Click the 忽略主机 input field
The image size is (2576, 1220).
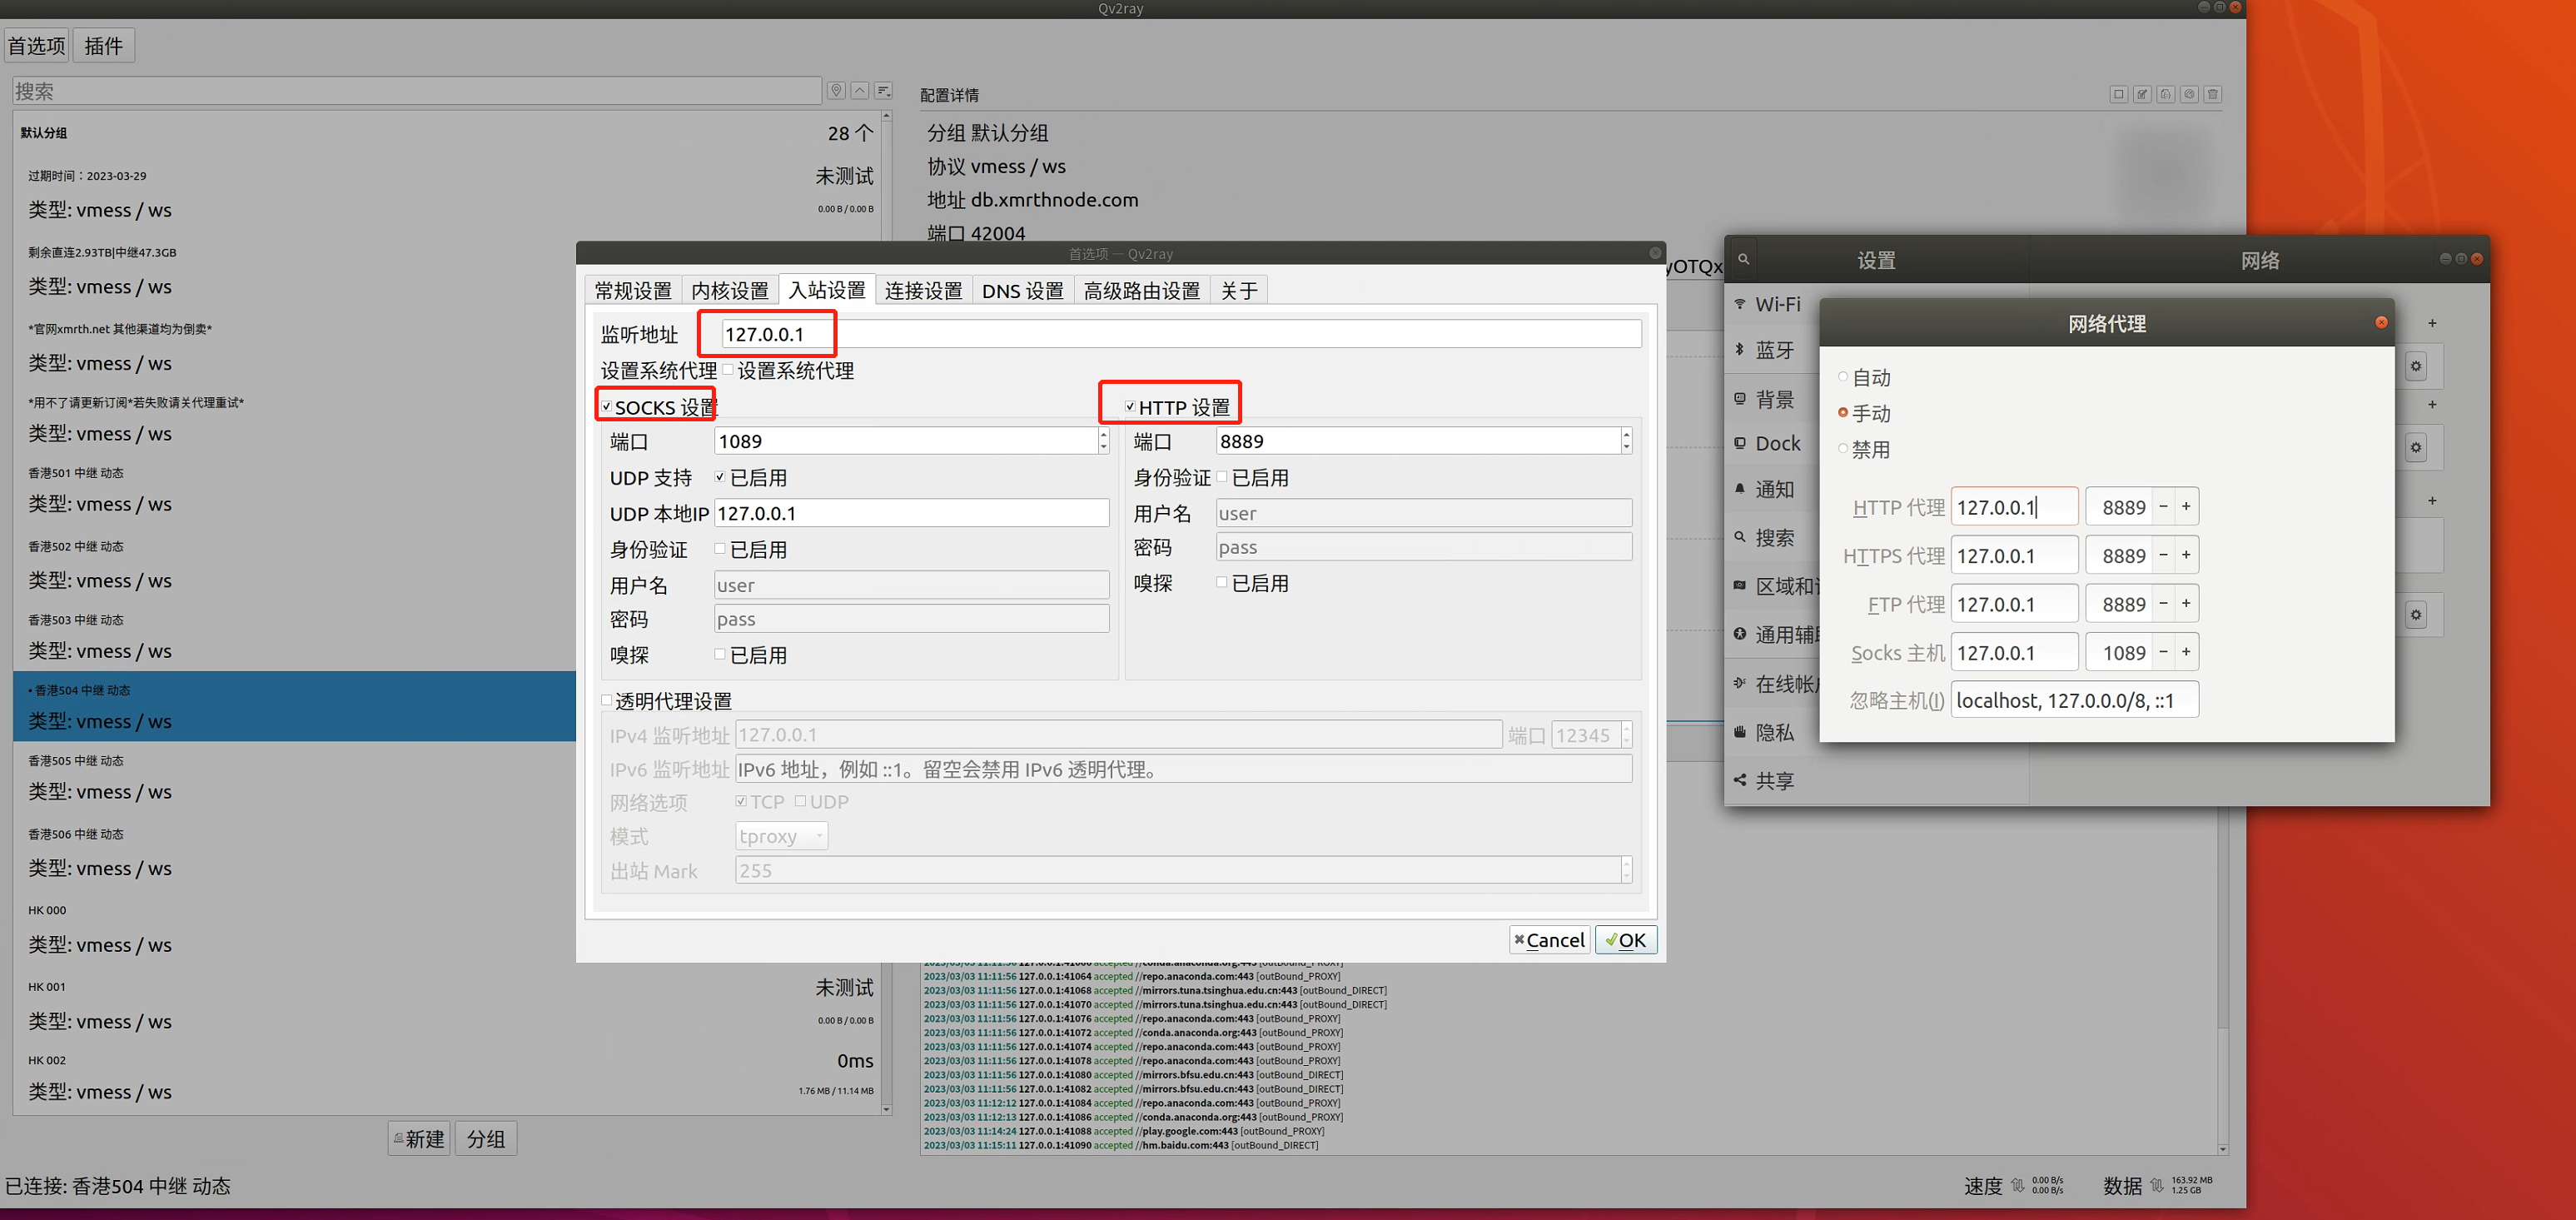(2073, 700)
